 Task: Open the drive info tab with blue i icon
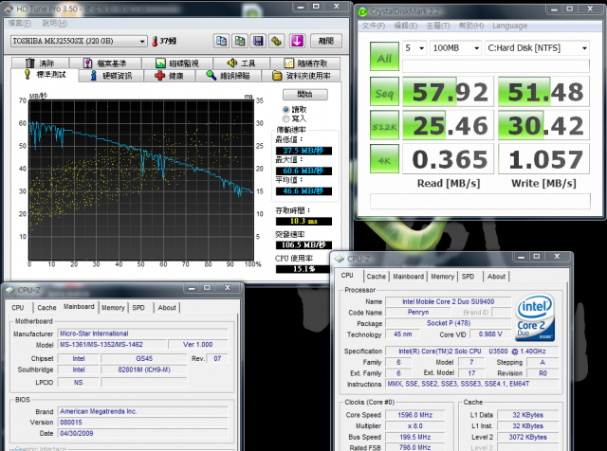click(112, 76)
